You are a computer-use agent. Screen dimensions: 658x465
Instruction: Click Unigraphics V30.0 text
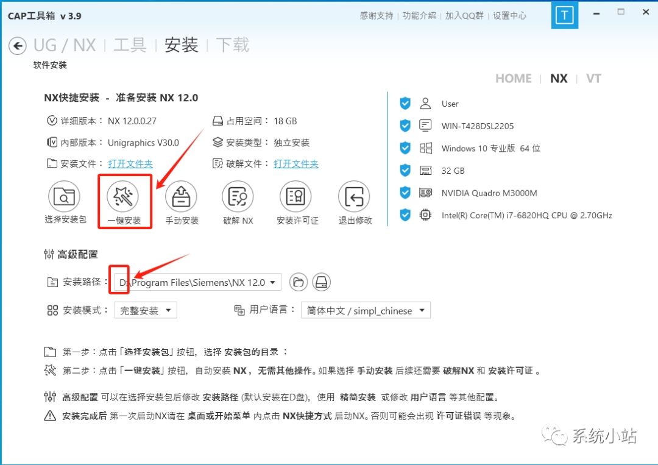tap(144, 143)
